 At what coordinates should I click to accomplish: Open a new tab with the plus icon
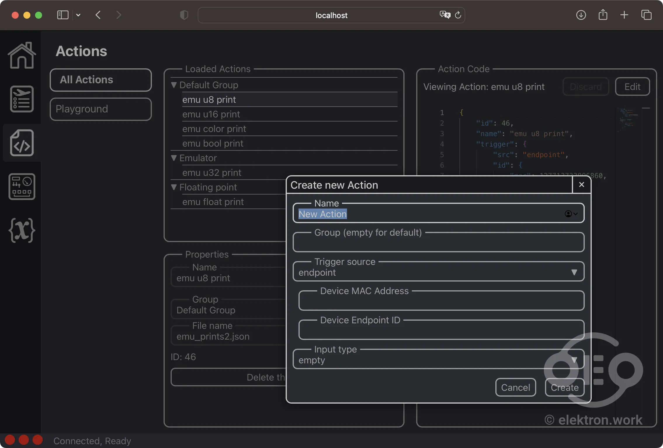point(624,15)
